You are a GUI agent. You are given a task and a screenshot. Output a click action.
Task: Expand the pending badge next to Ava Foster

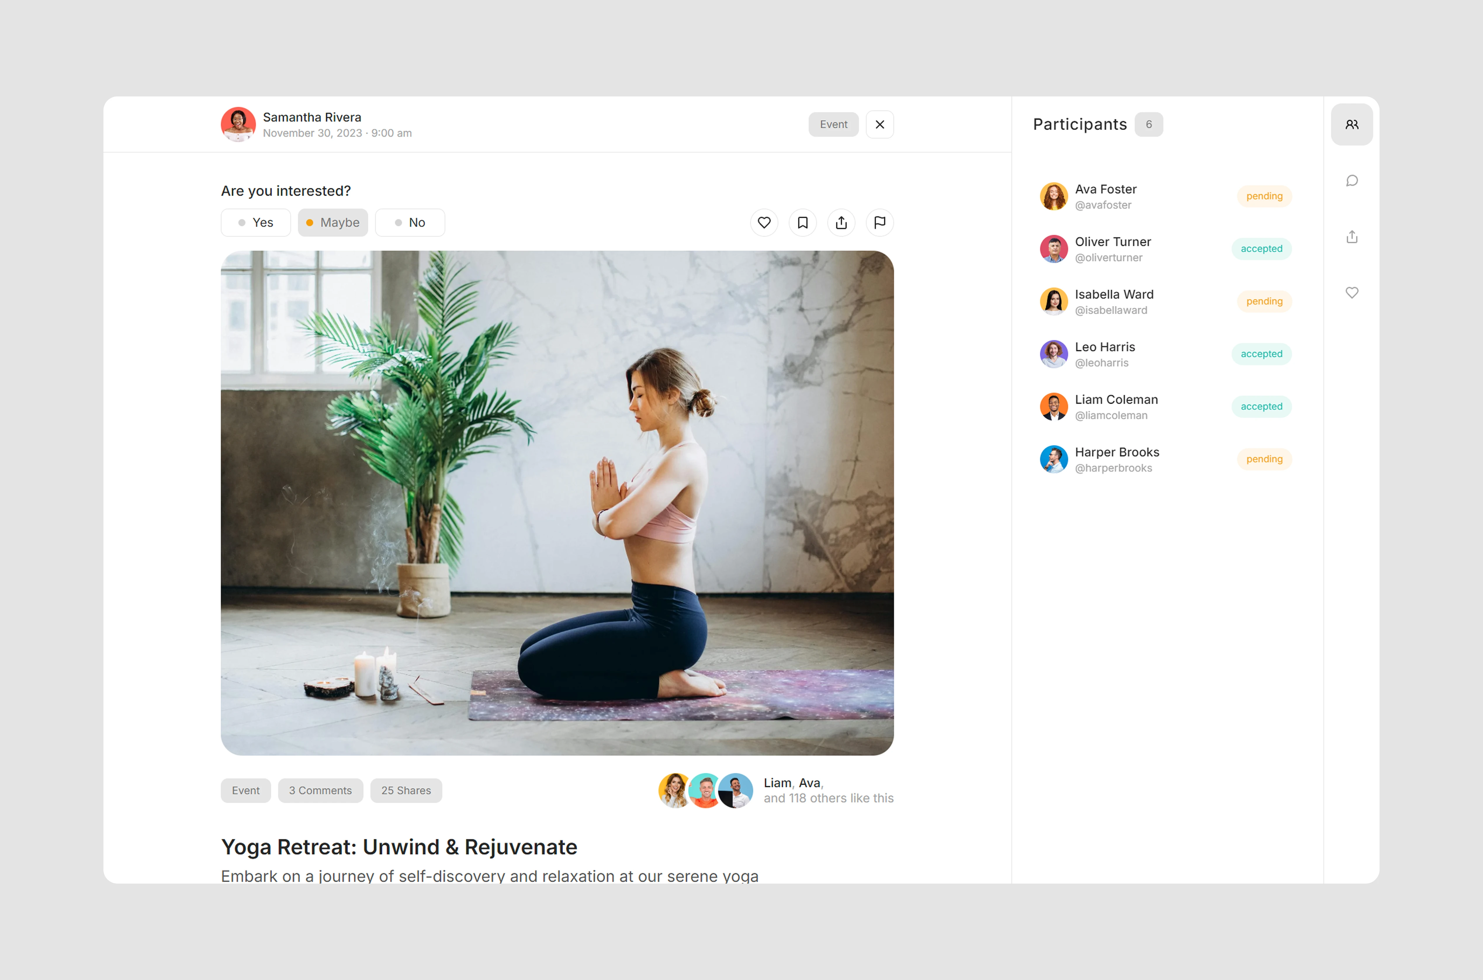pos(1264,196)
